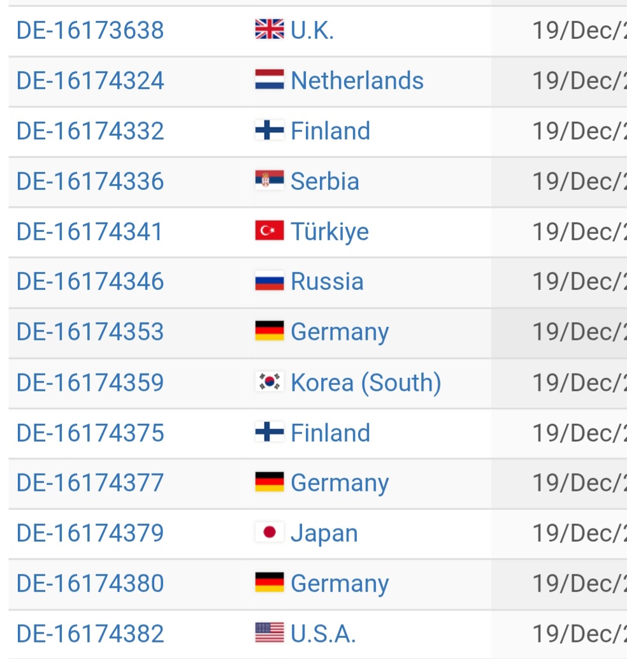Click Finland flag in the DE-16174332 row
Screen dimensions: 627x659
tap(269, 131)
